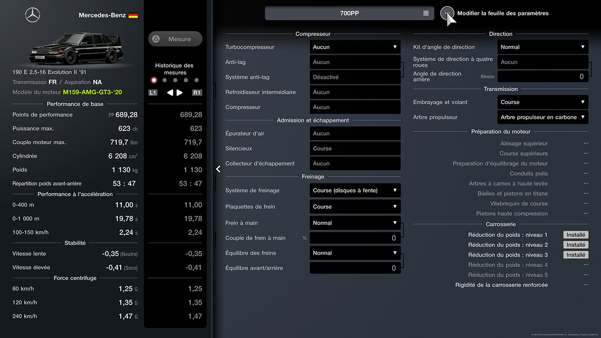Screen dimensions: 601x338
Task: Click Installé for Réduction du poids niveau 1
Action: pos(576,235)
